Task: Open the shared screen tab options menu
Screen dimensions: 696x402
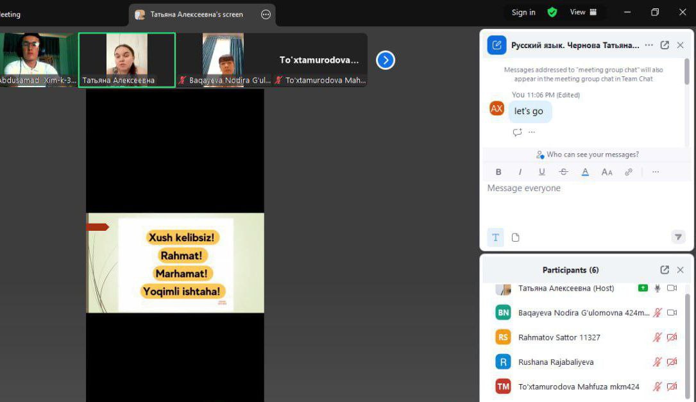Action: 266,14
